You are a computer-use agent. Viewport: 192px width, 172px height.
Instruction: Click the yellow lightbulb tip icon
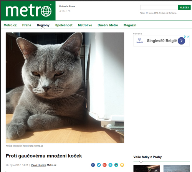click(x=122, y=165)
